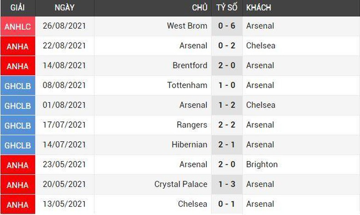This screenshot has height=215, width=360.
Task: Click the 2 - 2 match score
Action: pyautogui.click(x=227, y=125)
